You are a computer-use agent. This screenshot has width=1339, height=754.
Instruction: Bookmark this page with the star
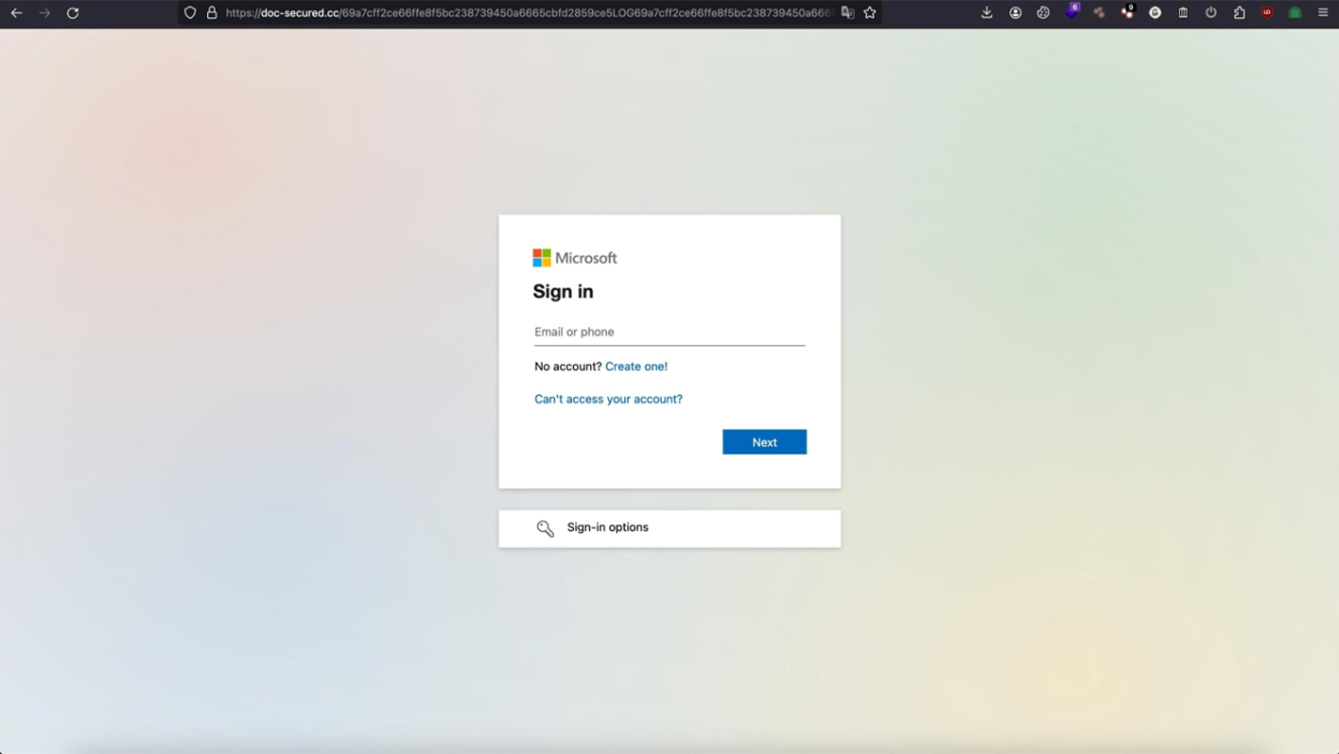tap(870, 13)
